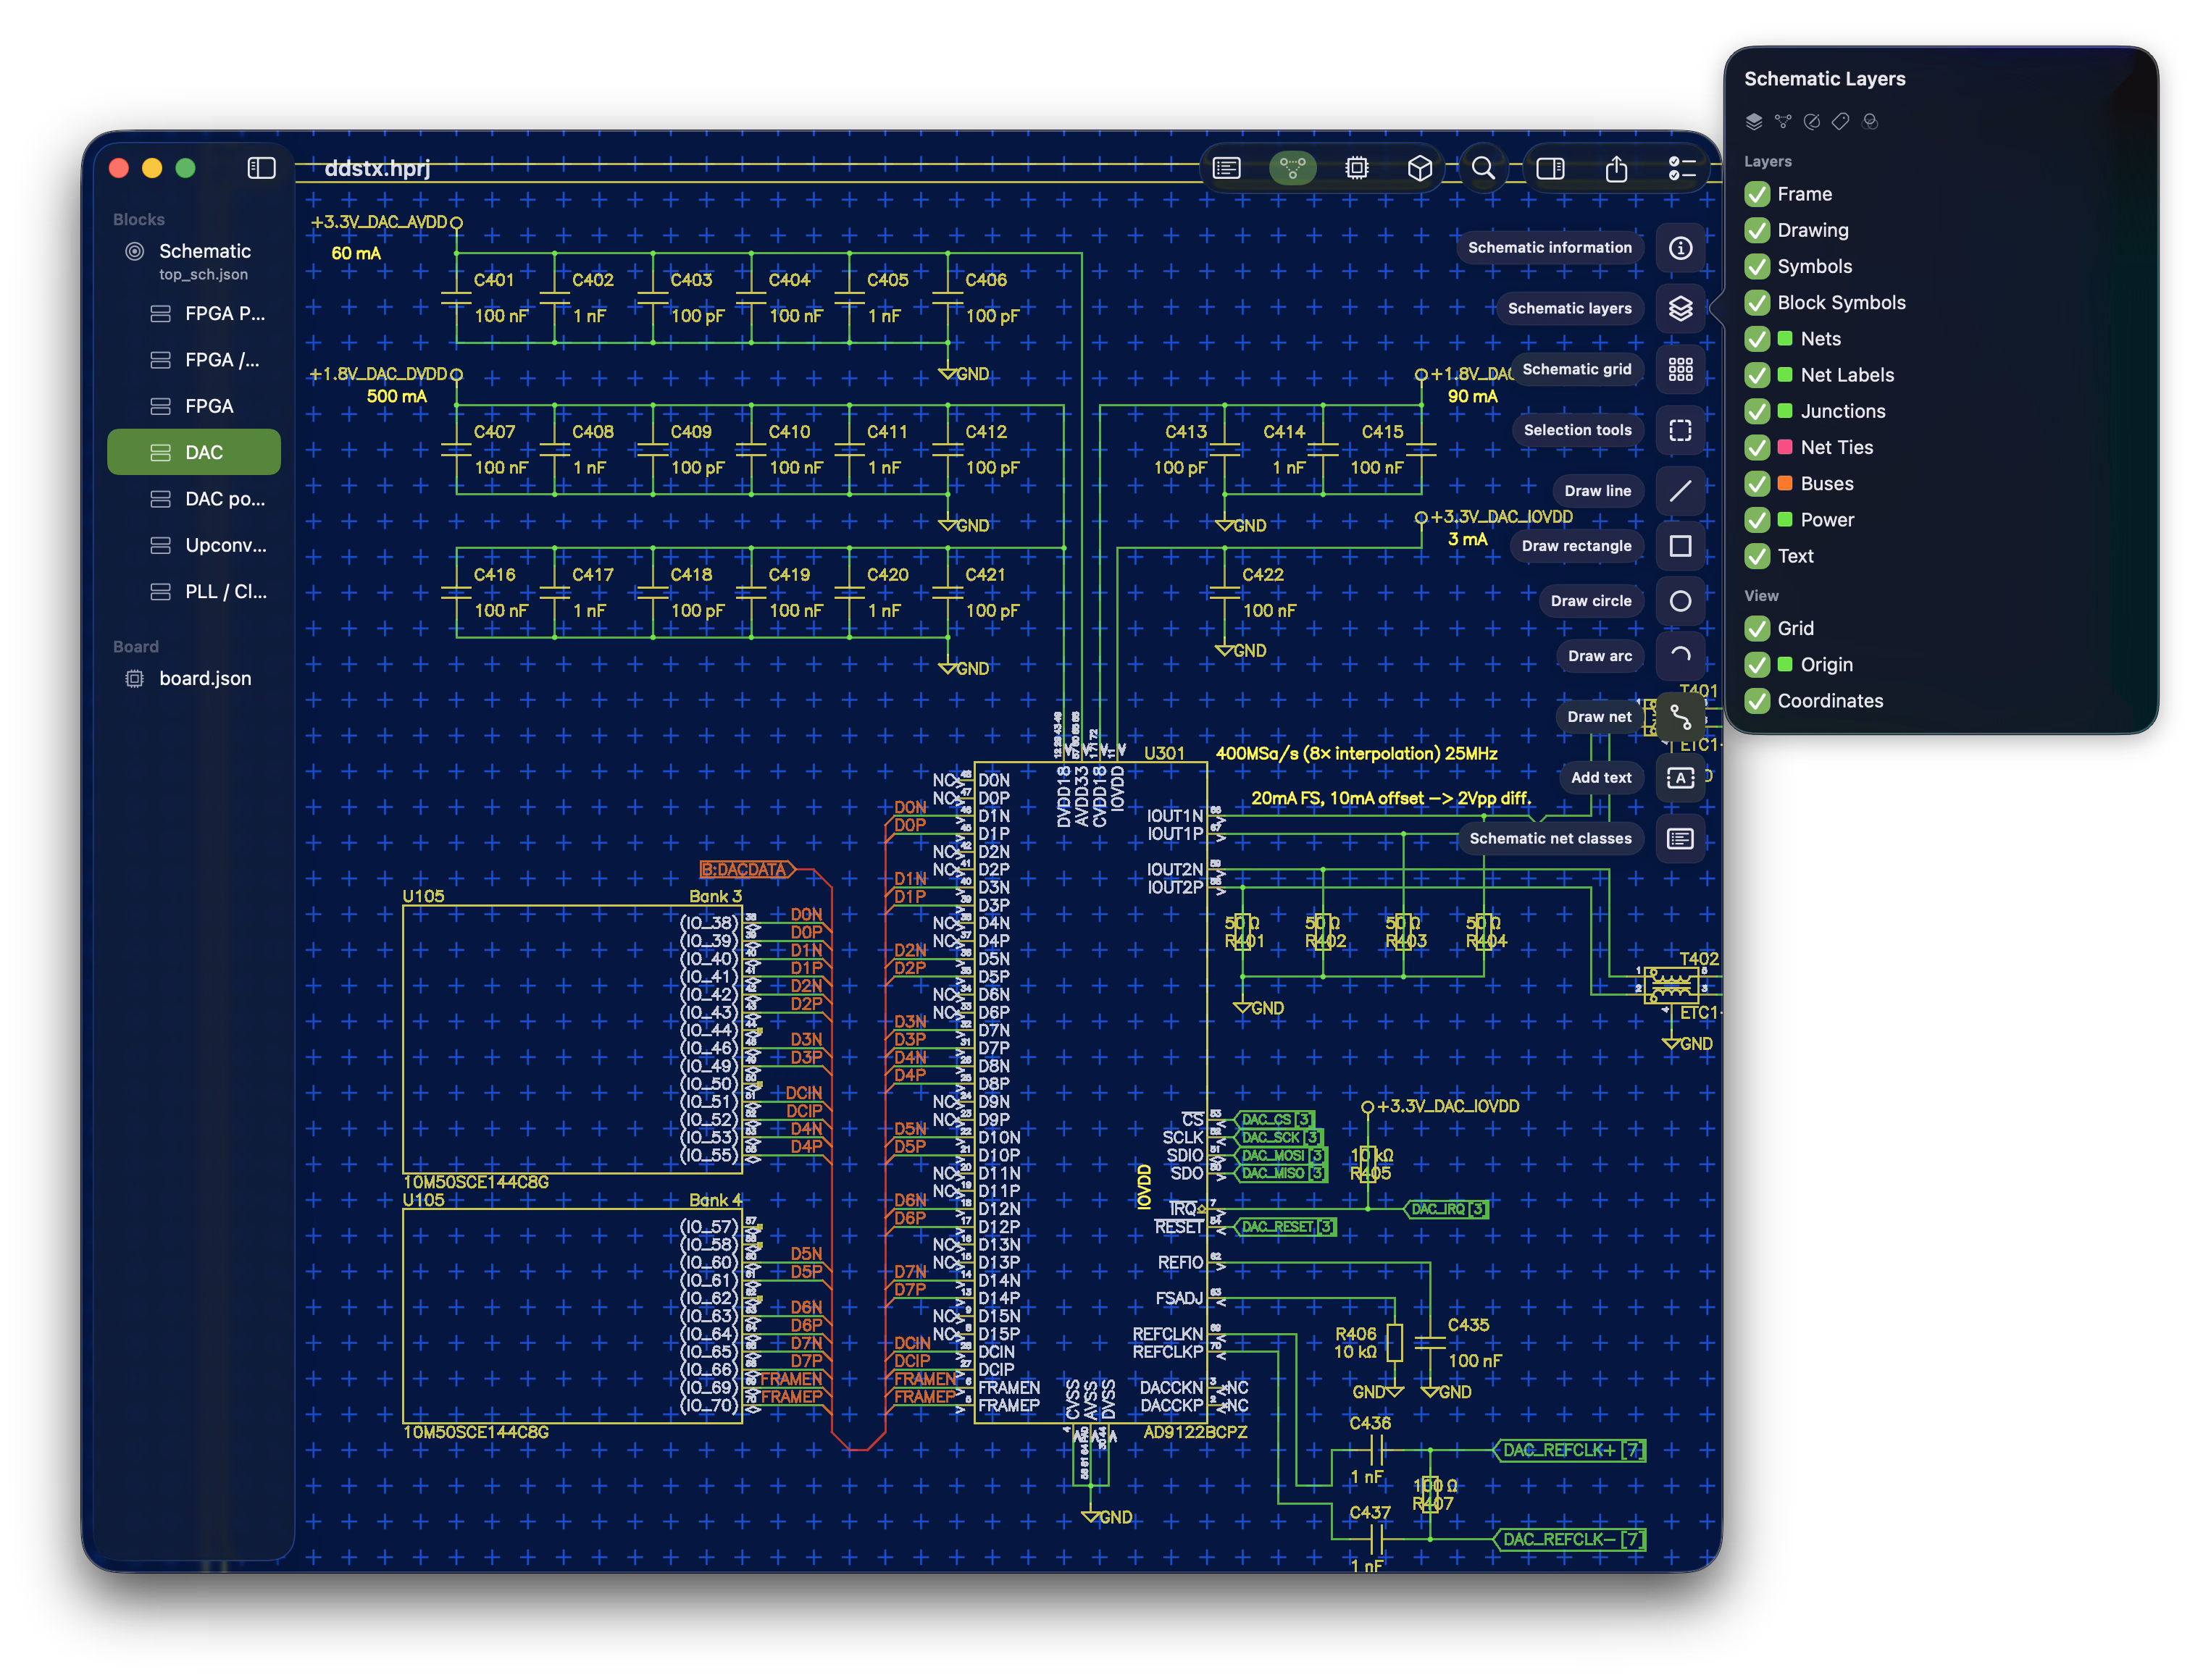Click the Schematic grid label button
Image resolution: width=2211 pixels, height=1680 pixels.
[1576, 370]
